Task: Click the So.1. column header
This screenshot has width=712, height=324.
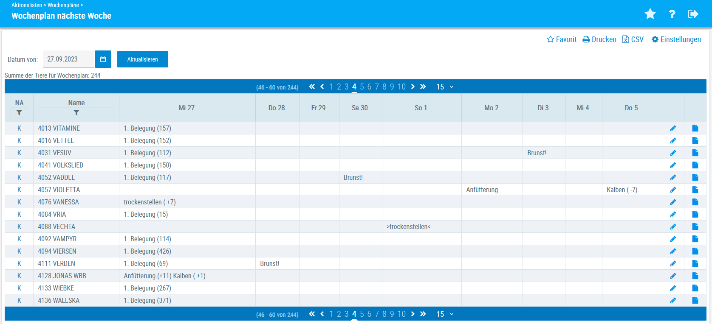Action: (422, 108)
